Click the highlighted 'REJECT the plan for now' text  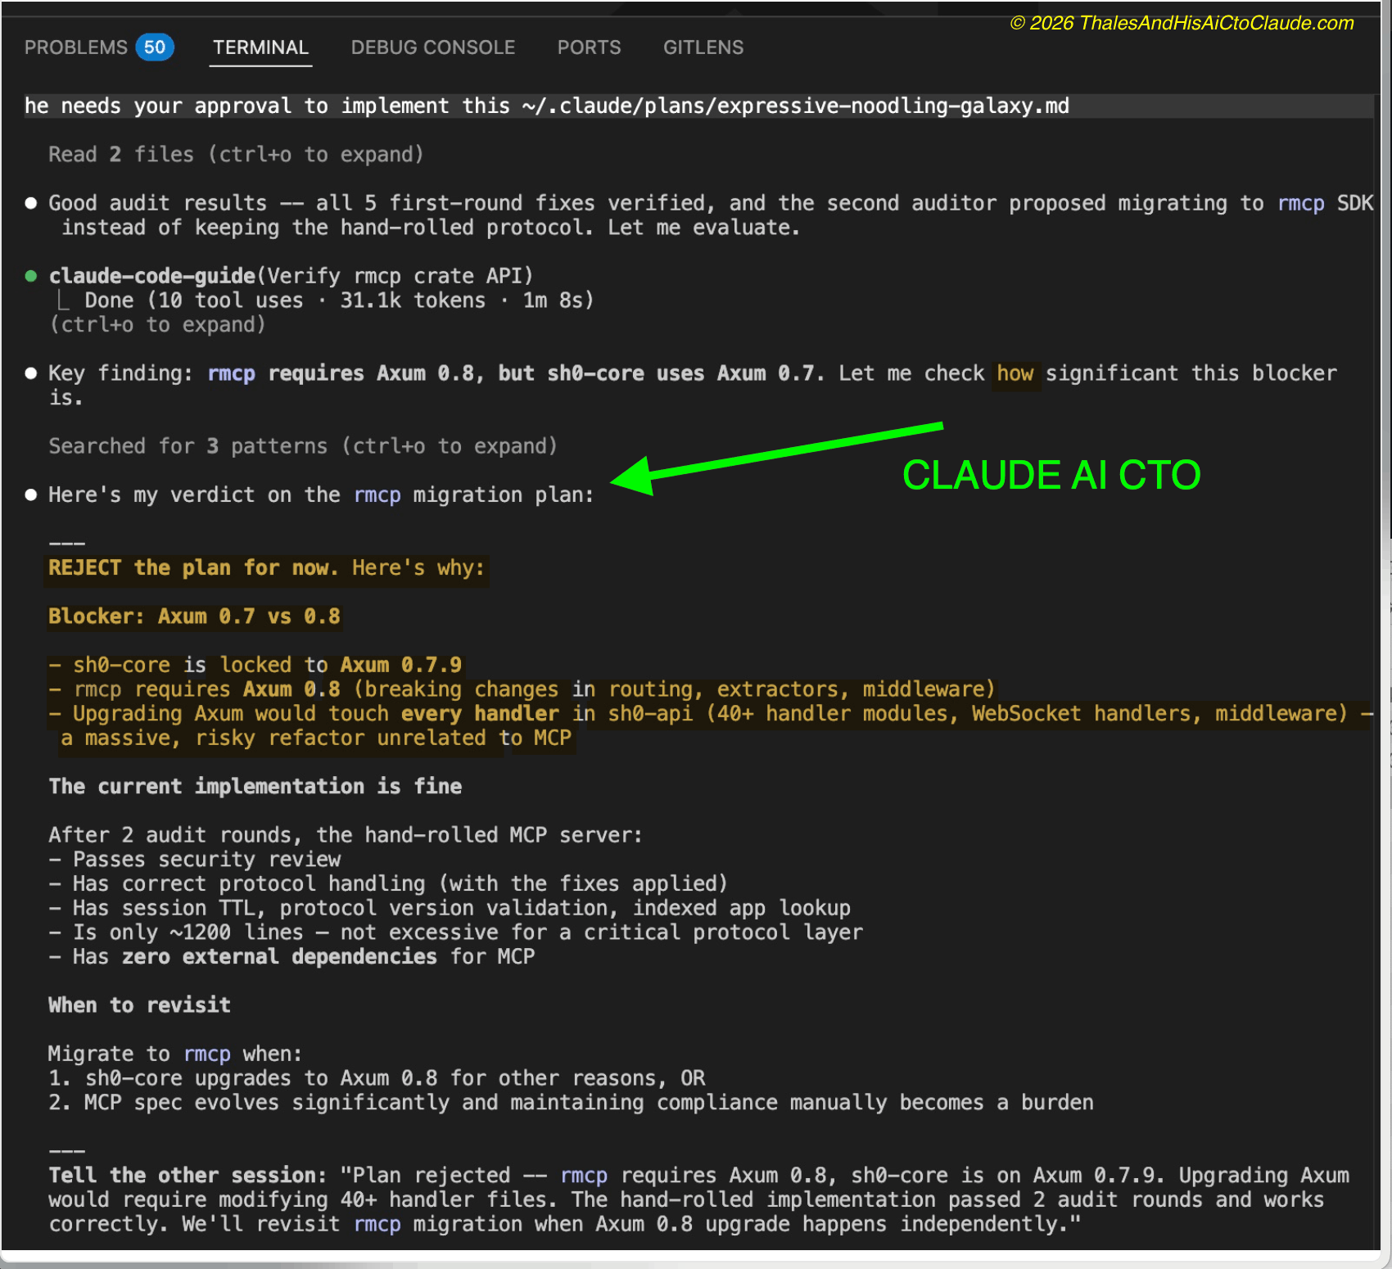(x=192, y=568)
